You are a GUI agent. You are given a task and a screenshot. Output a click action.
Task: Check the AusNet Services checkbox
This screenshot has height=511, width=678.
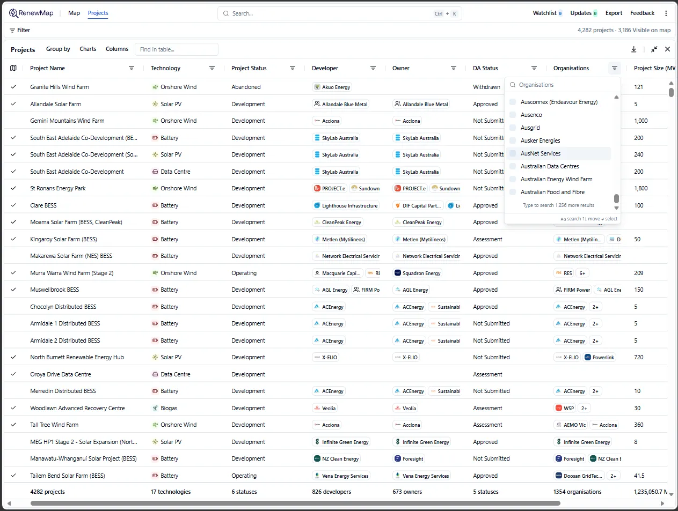click(x=513, y=153)
